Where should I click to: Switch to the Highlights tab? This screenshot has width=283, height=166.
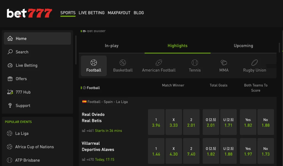pos(177,46)
